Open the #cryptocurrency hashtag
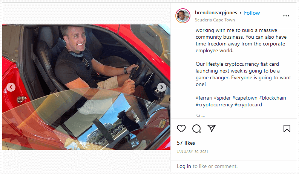The image size is (299, 174). (x=214, y=104)
